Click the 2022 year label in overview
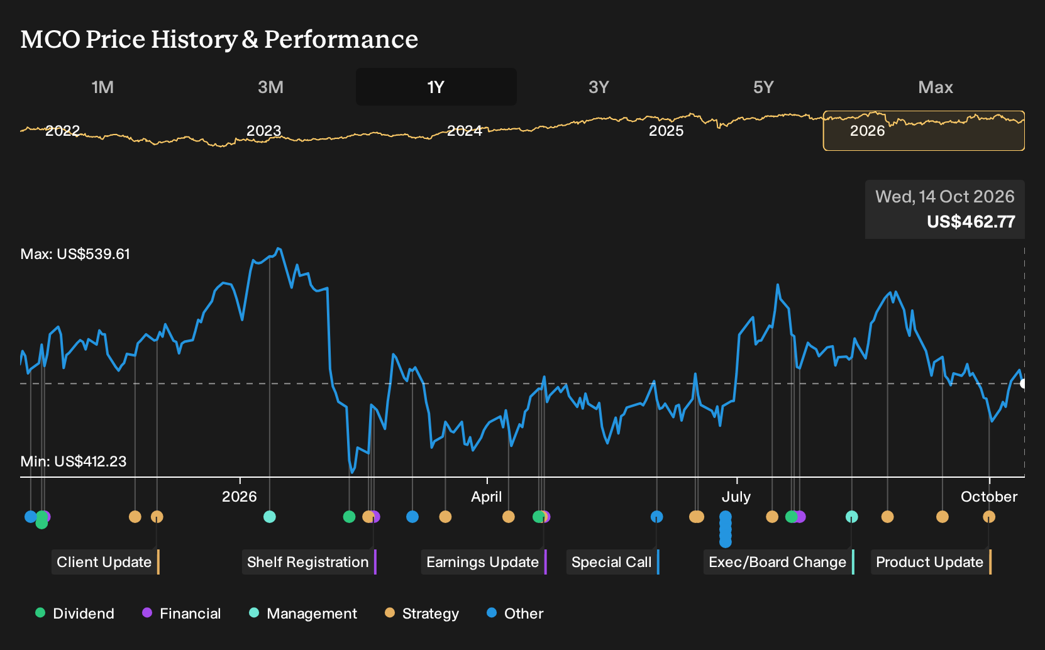 (62, 131)
